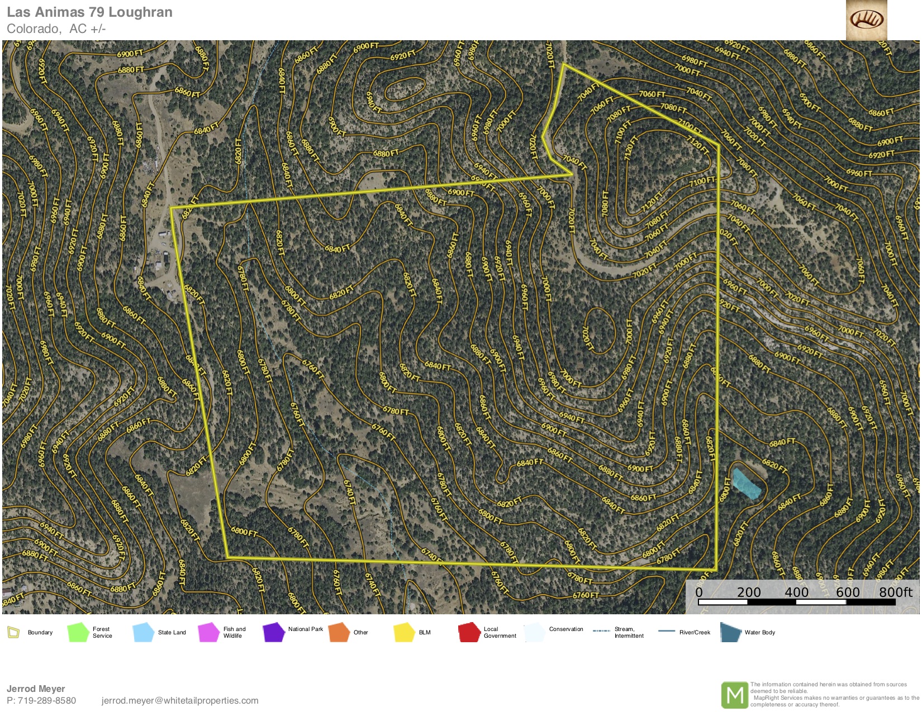Click the Whitetail Properties antler logo
This screenshot has height=712, width=922.
pos(866,20)
